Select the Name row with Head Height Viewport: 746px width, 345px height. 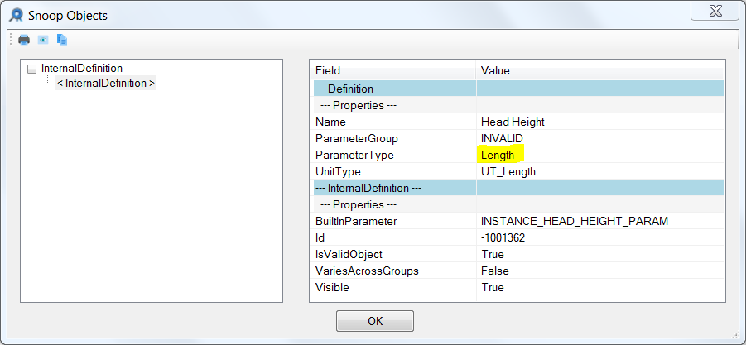coord(518,122)
